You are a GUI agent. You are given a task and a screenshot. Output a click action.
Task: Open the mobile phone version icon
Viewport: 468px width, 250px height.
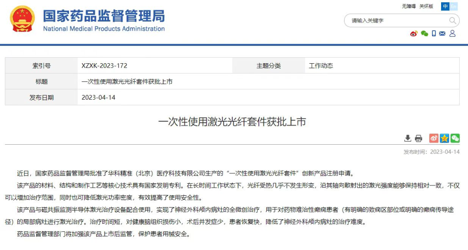(434, 33)
